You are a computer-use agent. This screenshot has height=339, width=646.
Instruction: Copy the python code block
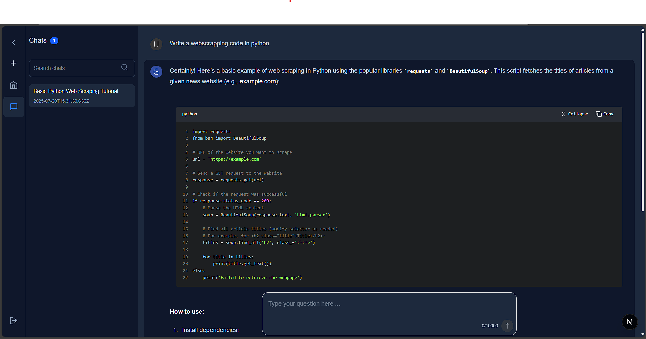click(605, 114)
